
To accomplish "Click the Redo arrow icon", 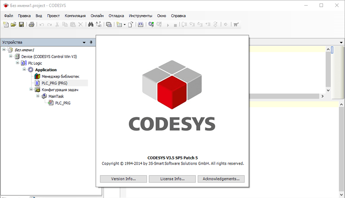I will click(50, 24).
